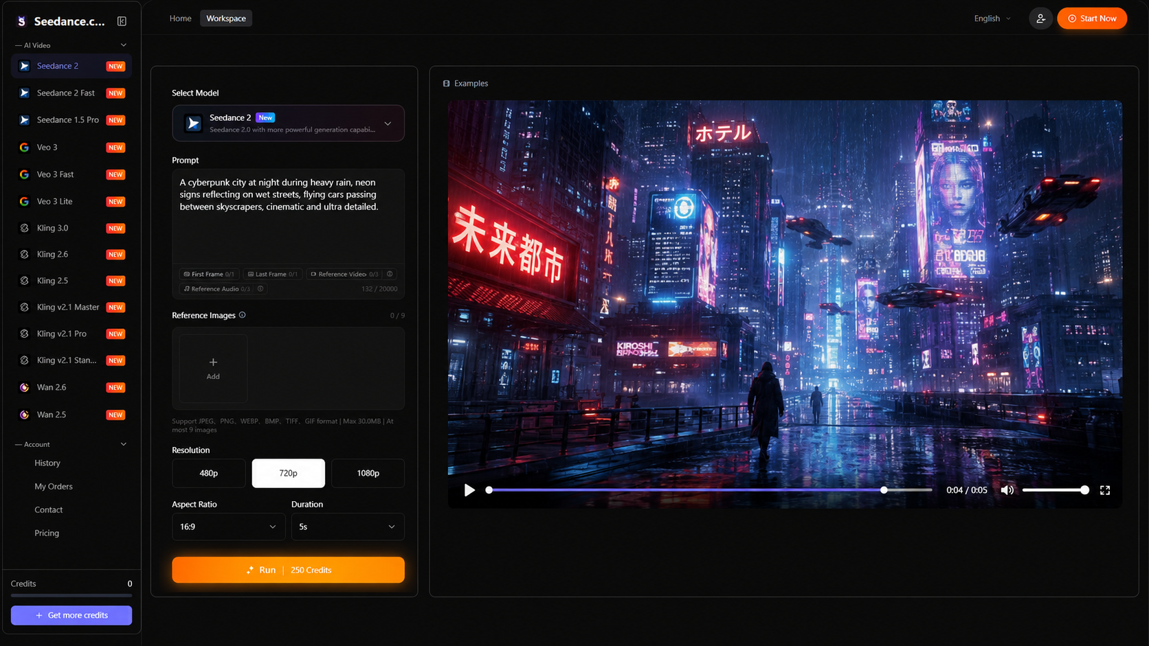The image size is (1149, 646).
Task: Collapse sidebar with the panel toggle icon
Action: [x=122, y=21]
